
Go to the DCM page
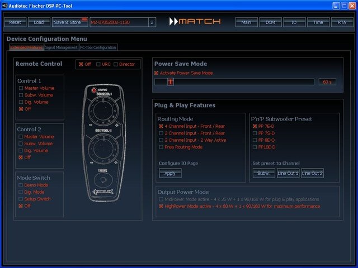[x=270, y=22]
